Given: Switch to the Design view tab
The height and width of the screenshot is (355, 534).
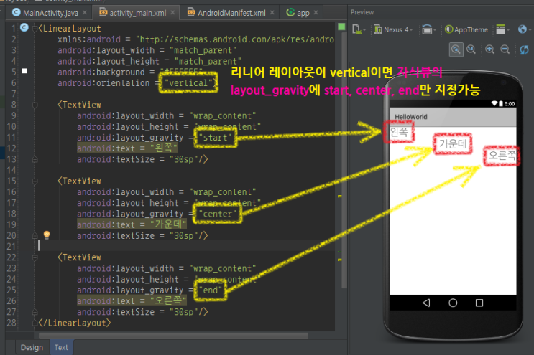Looking at the screenshot, I should point(32,347).
